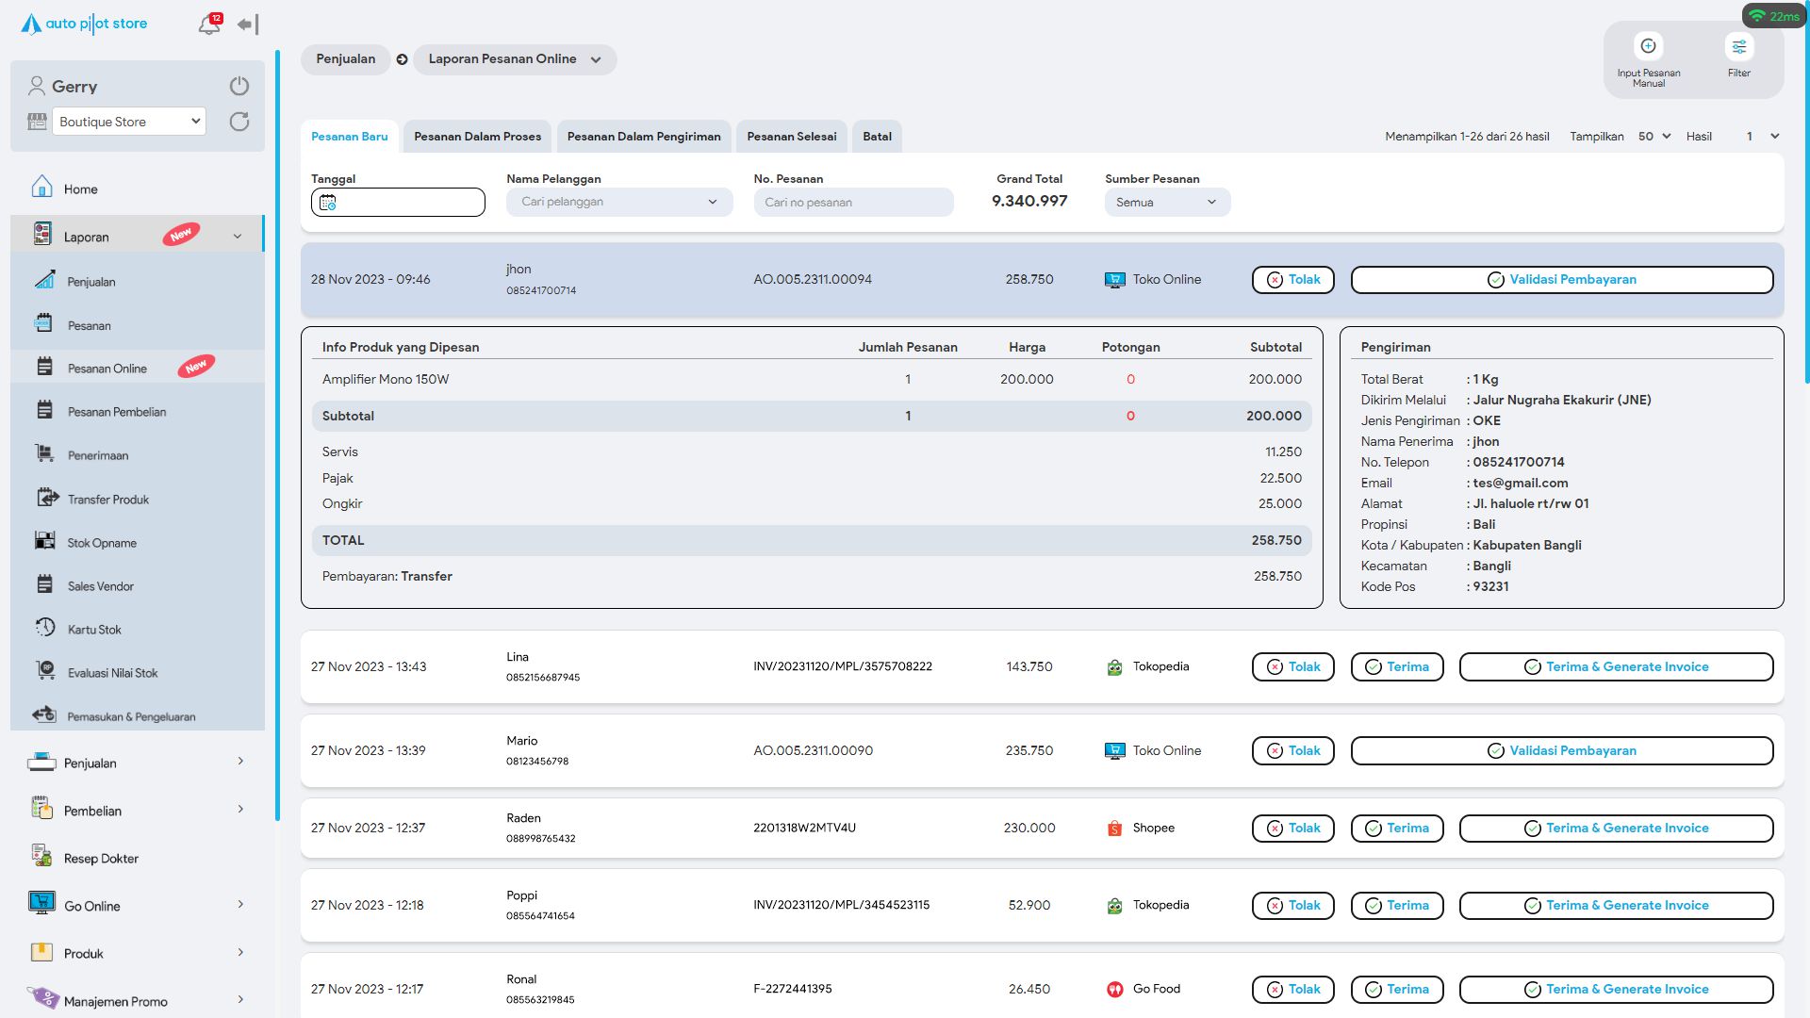Click the Cari no pesanan field
Image resolution: width=1810 pixels, height=1018 pixels.
click(x=852, y=203)
